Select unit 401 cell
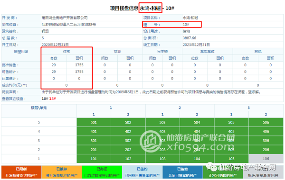 click(x=94, y=131)
